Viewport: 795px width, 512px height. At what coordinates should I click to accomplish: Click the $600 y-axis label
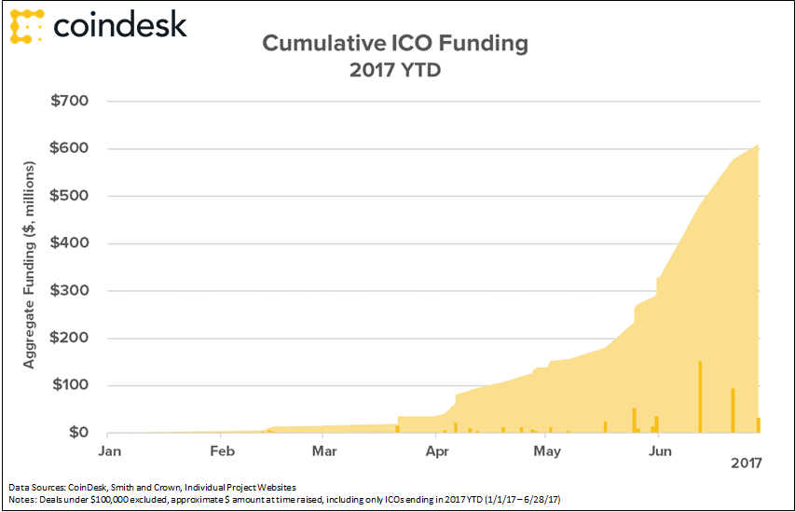tap(70, 149)
